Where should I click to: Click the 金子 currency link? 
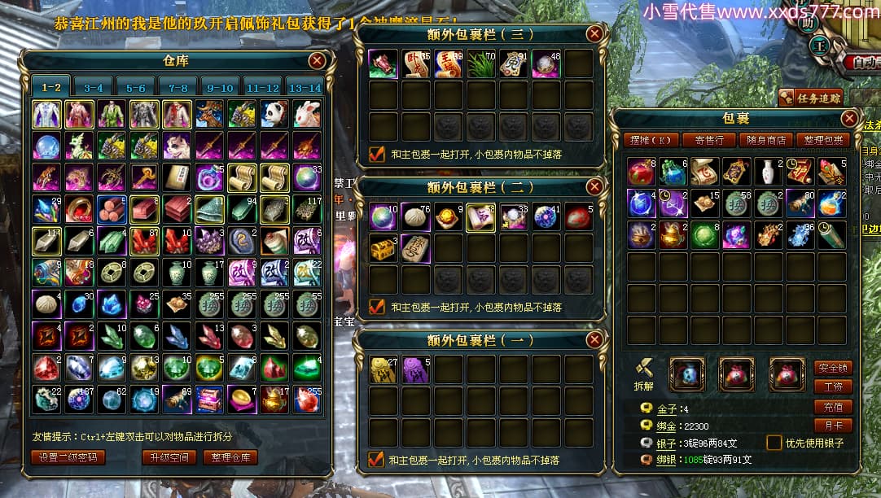click(x=667, y=408)
